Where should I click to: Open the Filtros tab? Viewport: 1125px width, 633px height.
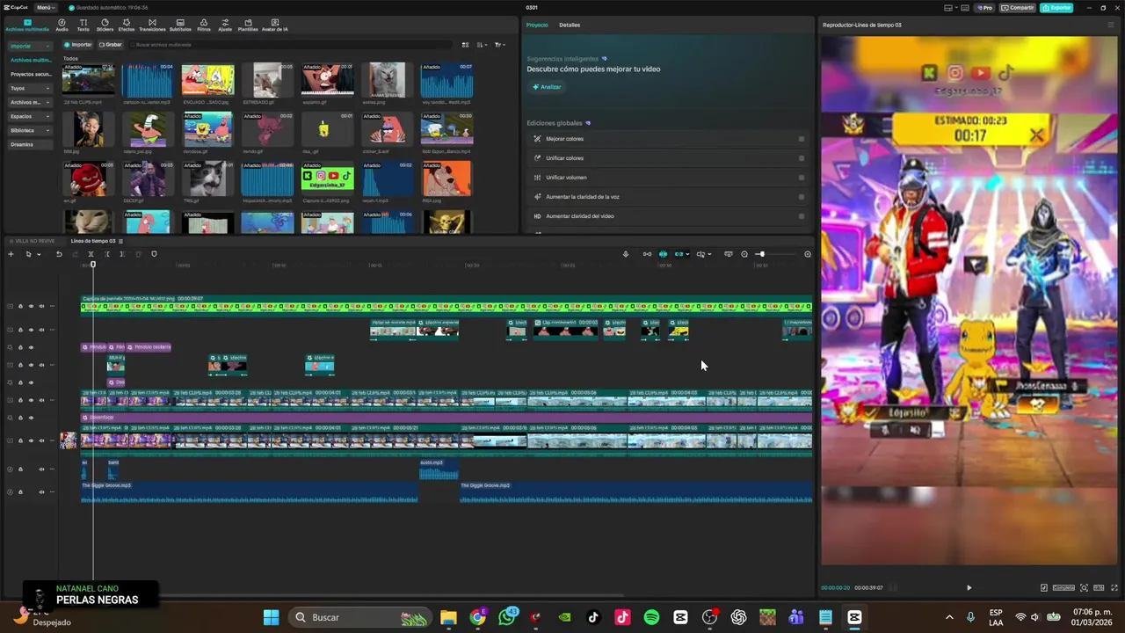point(204,25)
